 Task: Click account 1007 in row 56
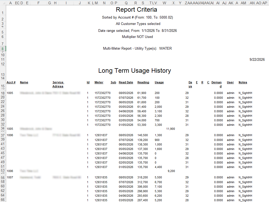pyautogui.click(x=10, y=178)
